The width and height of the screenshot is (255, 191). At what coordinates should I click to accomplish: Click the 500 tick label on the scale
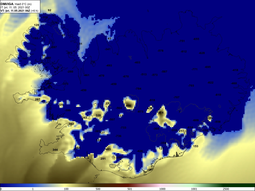click(x=98, y=189)
